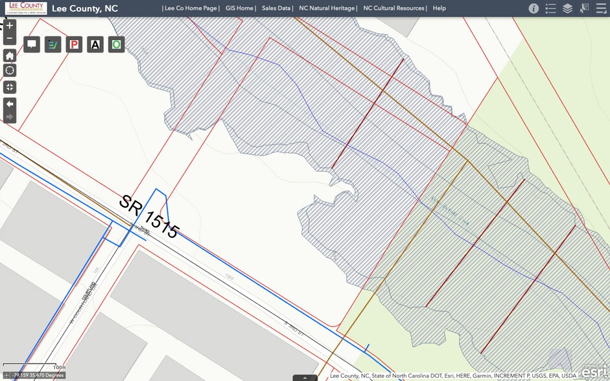Click NC Natural Heritage in header
610x381 pixels.
click(327, 8)
